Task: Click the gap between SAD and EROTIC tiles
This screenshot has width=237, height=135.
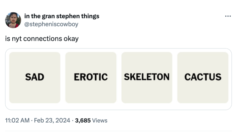Action: point(63,77)
